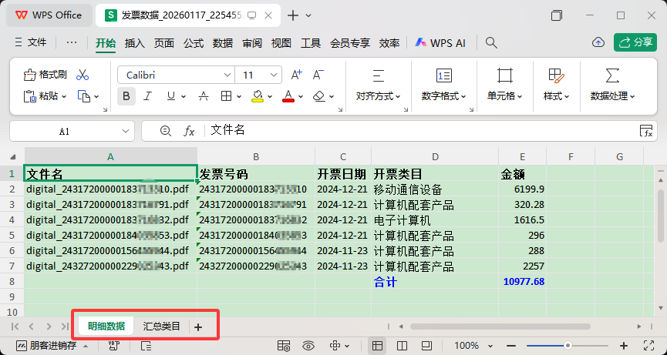Open Data Processing (数据处理) sigma icon
667x355 pixels.
click(612, 75)
